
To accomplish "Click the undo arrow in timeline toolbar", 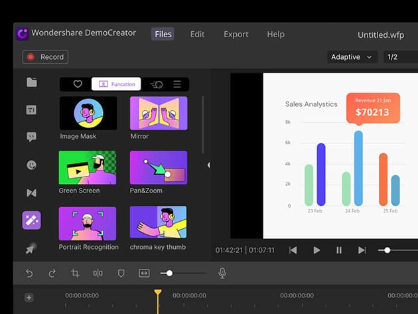I will [x=29, y=273].
